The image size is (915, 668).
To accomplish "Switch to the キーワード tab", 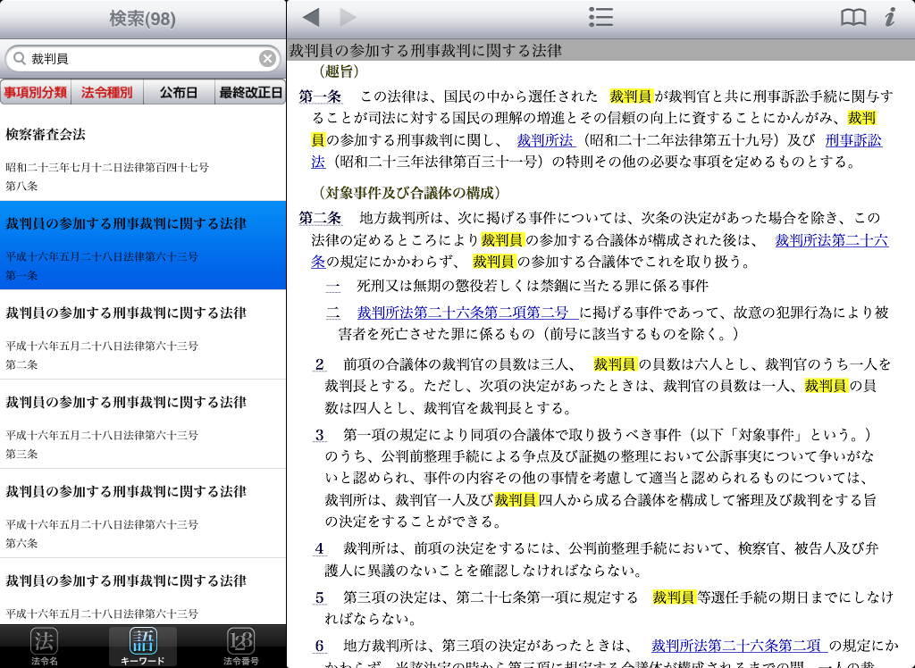I will pos(143,647).
